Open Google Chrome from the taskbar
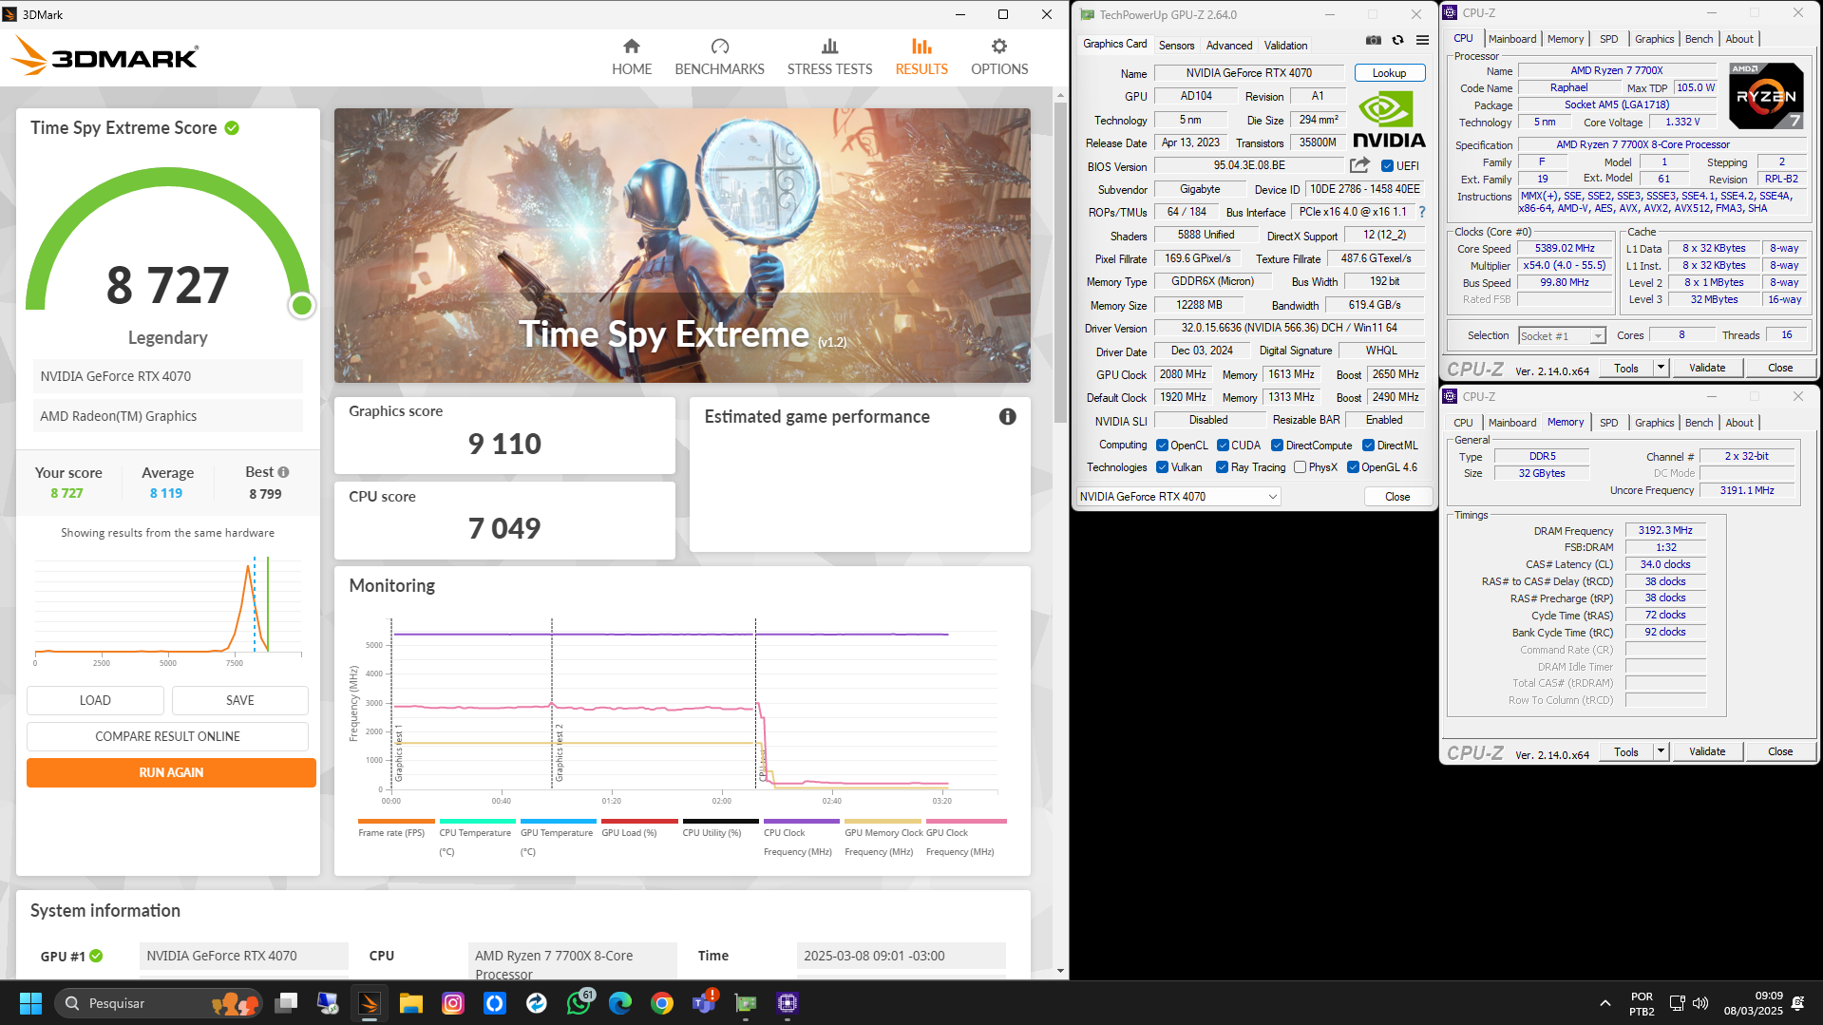1823x1025 pixels. tap(662, 1003)
